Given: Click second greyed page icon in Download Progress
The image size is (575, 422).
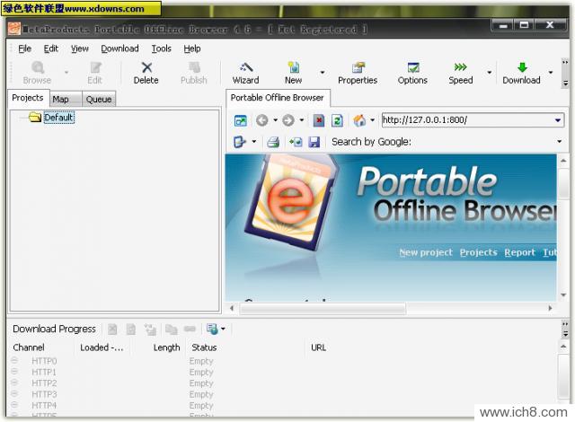Looking at the screenshot, I should click(x=131, y=330).
